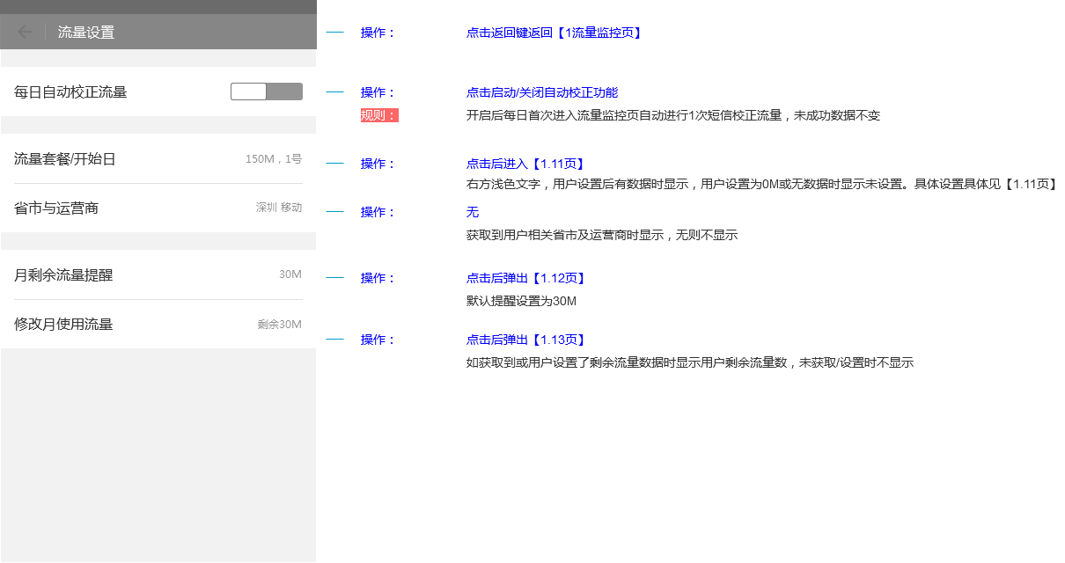This screenshot has width=1065, height=563.
Task: Click 点击启动/关闭自动校正功能 text
Action: [x=542, y=92]
